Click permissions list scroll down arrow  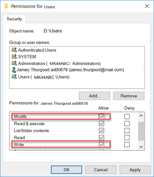(141, 147)
